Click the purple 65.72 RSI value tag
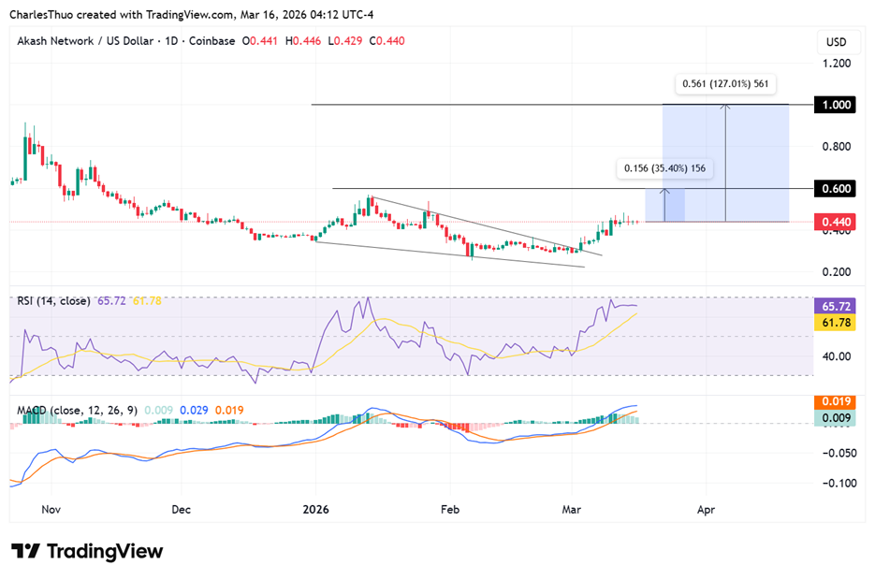The height and width of the screenshot is (580, 875). click(836, 306)
